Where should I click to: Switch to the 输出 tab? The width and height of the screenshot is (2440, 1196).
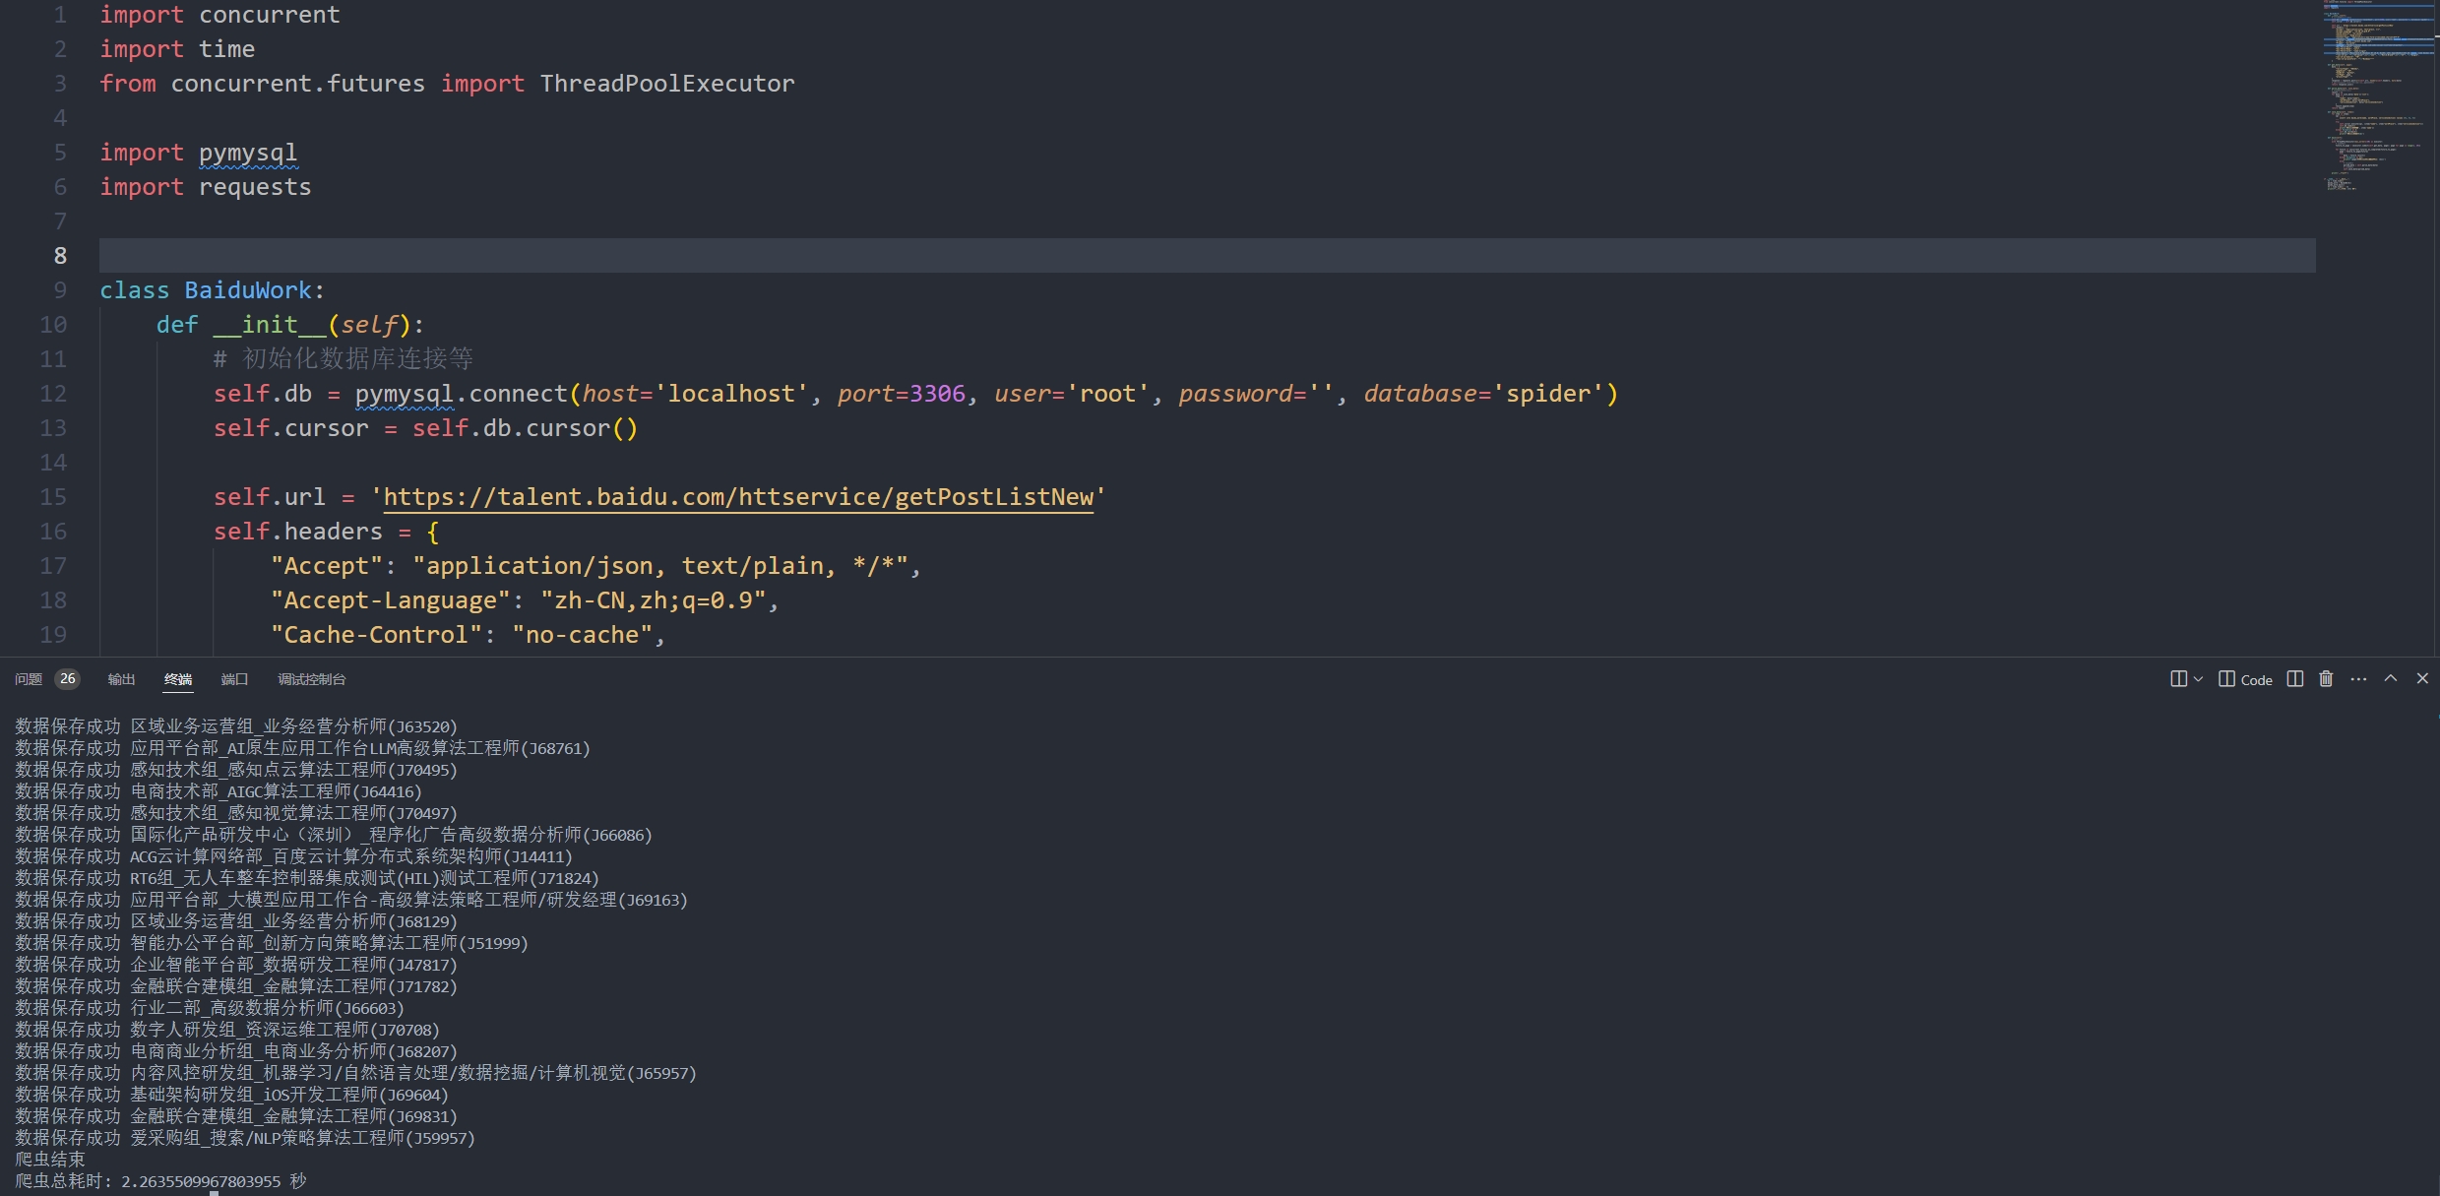[121, 679]
